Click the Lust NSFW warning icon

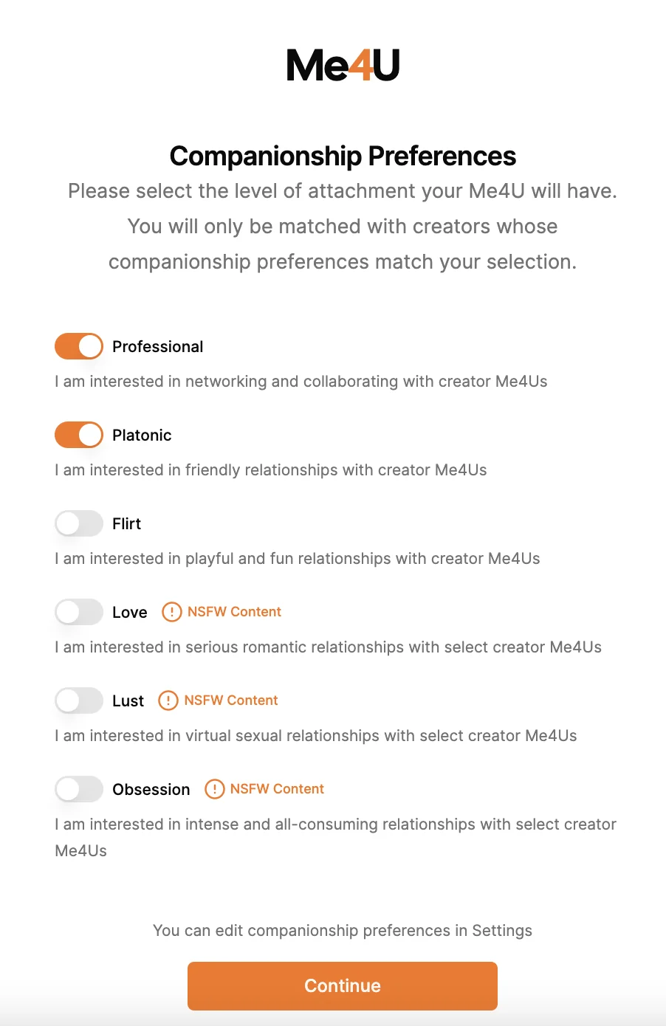click(x=168, y=700)
